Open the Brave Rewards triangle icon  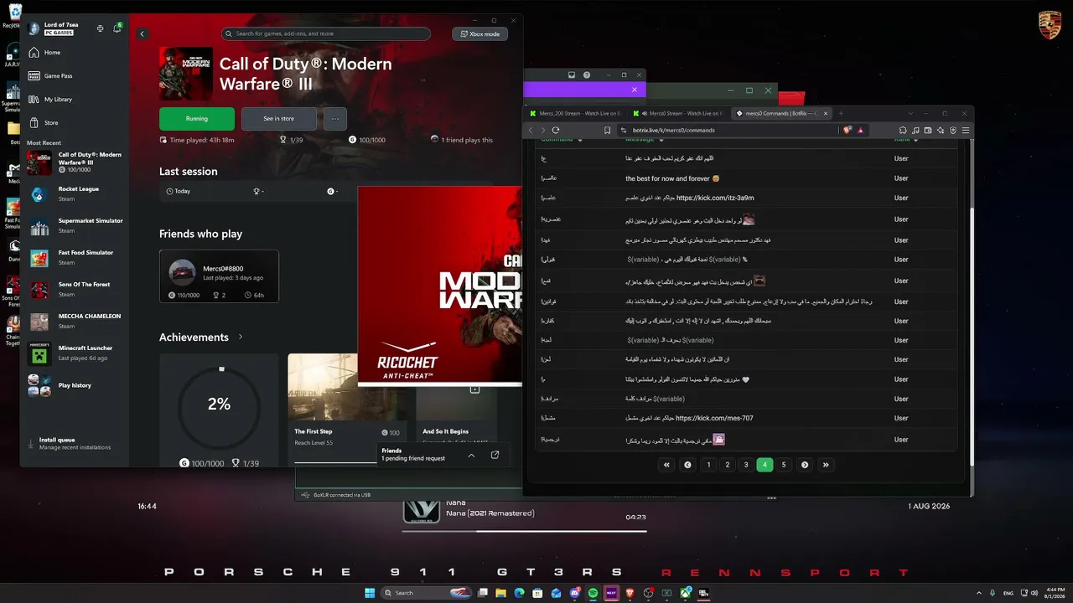[860, 130]
